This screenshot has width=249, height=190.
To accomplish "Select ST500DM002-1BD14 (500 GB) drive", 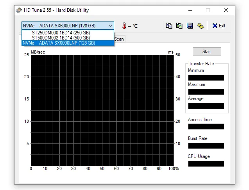I will click(x=68, y=38).
